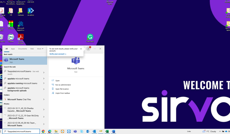Close the search panel

100,49
